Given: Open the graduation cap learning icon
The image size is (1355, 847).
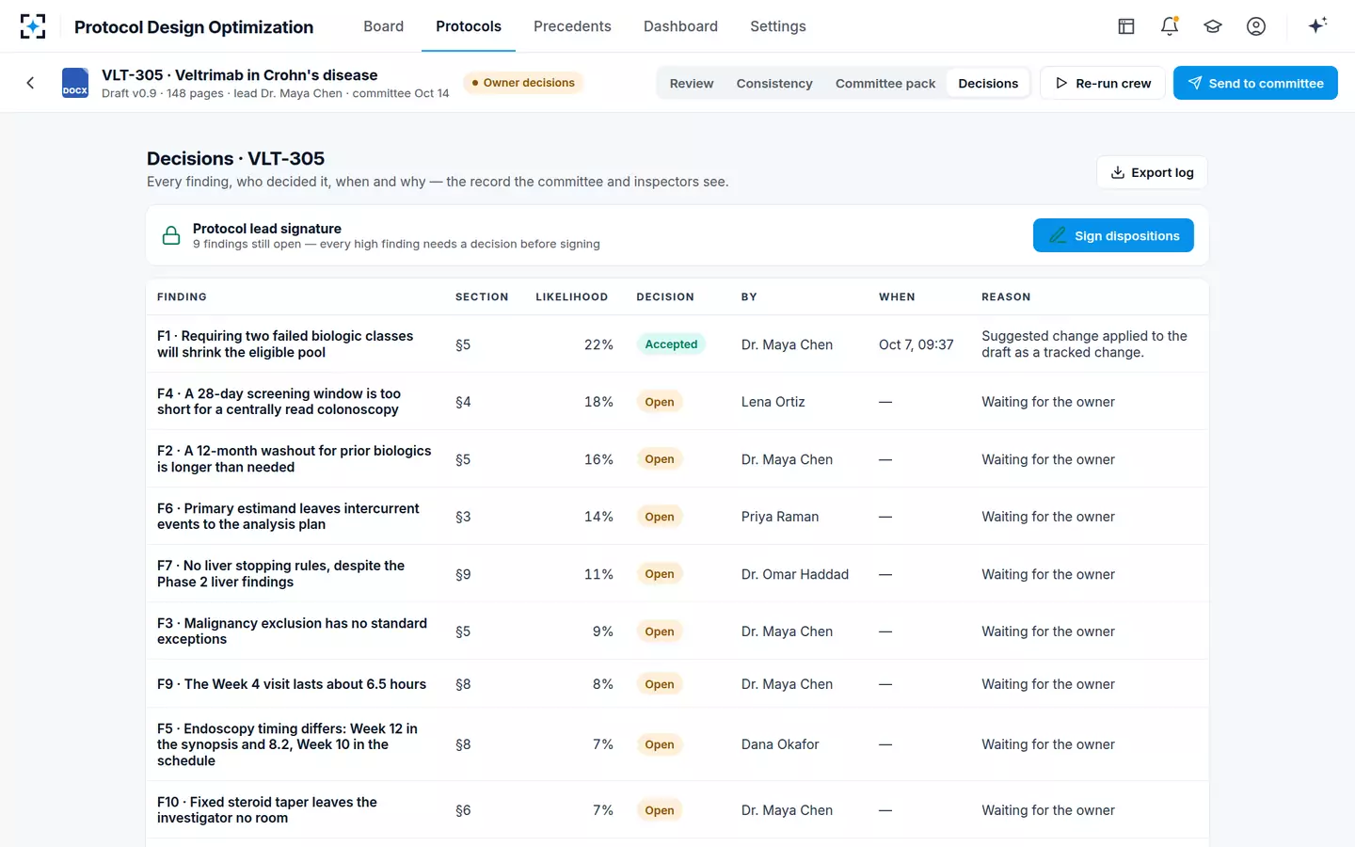Looking at the screenshot, I should tap(1213, 26).
